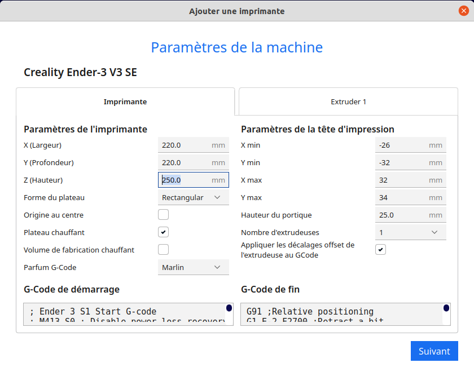Viewport: 474px width, 376px height.
Task: Close the Ajouter une imprimante dialog
Action: [x=463, y=11]
